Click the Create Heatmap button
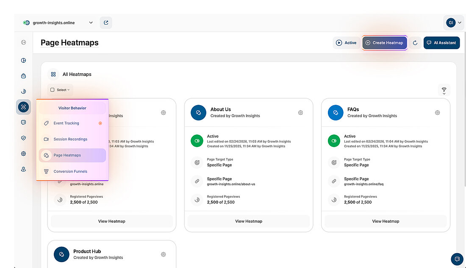Image resolution: width=466 pixels, height=268 pixels. pyautogui.click(x=384, y=42)
